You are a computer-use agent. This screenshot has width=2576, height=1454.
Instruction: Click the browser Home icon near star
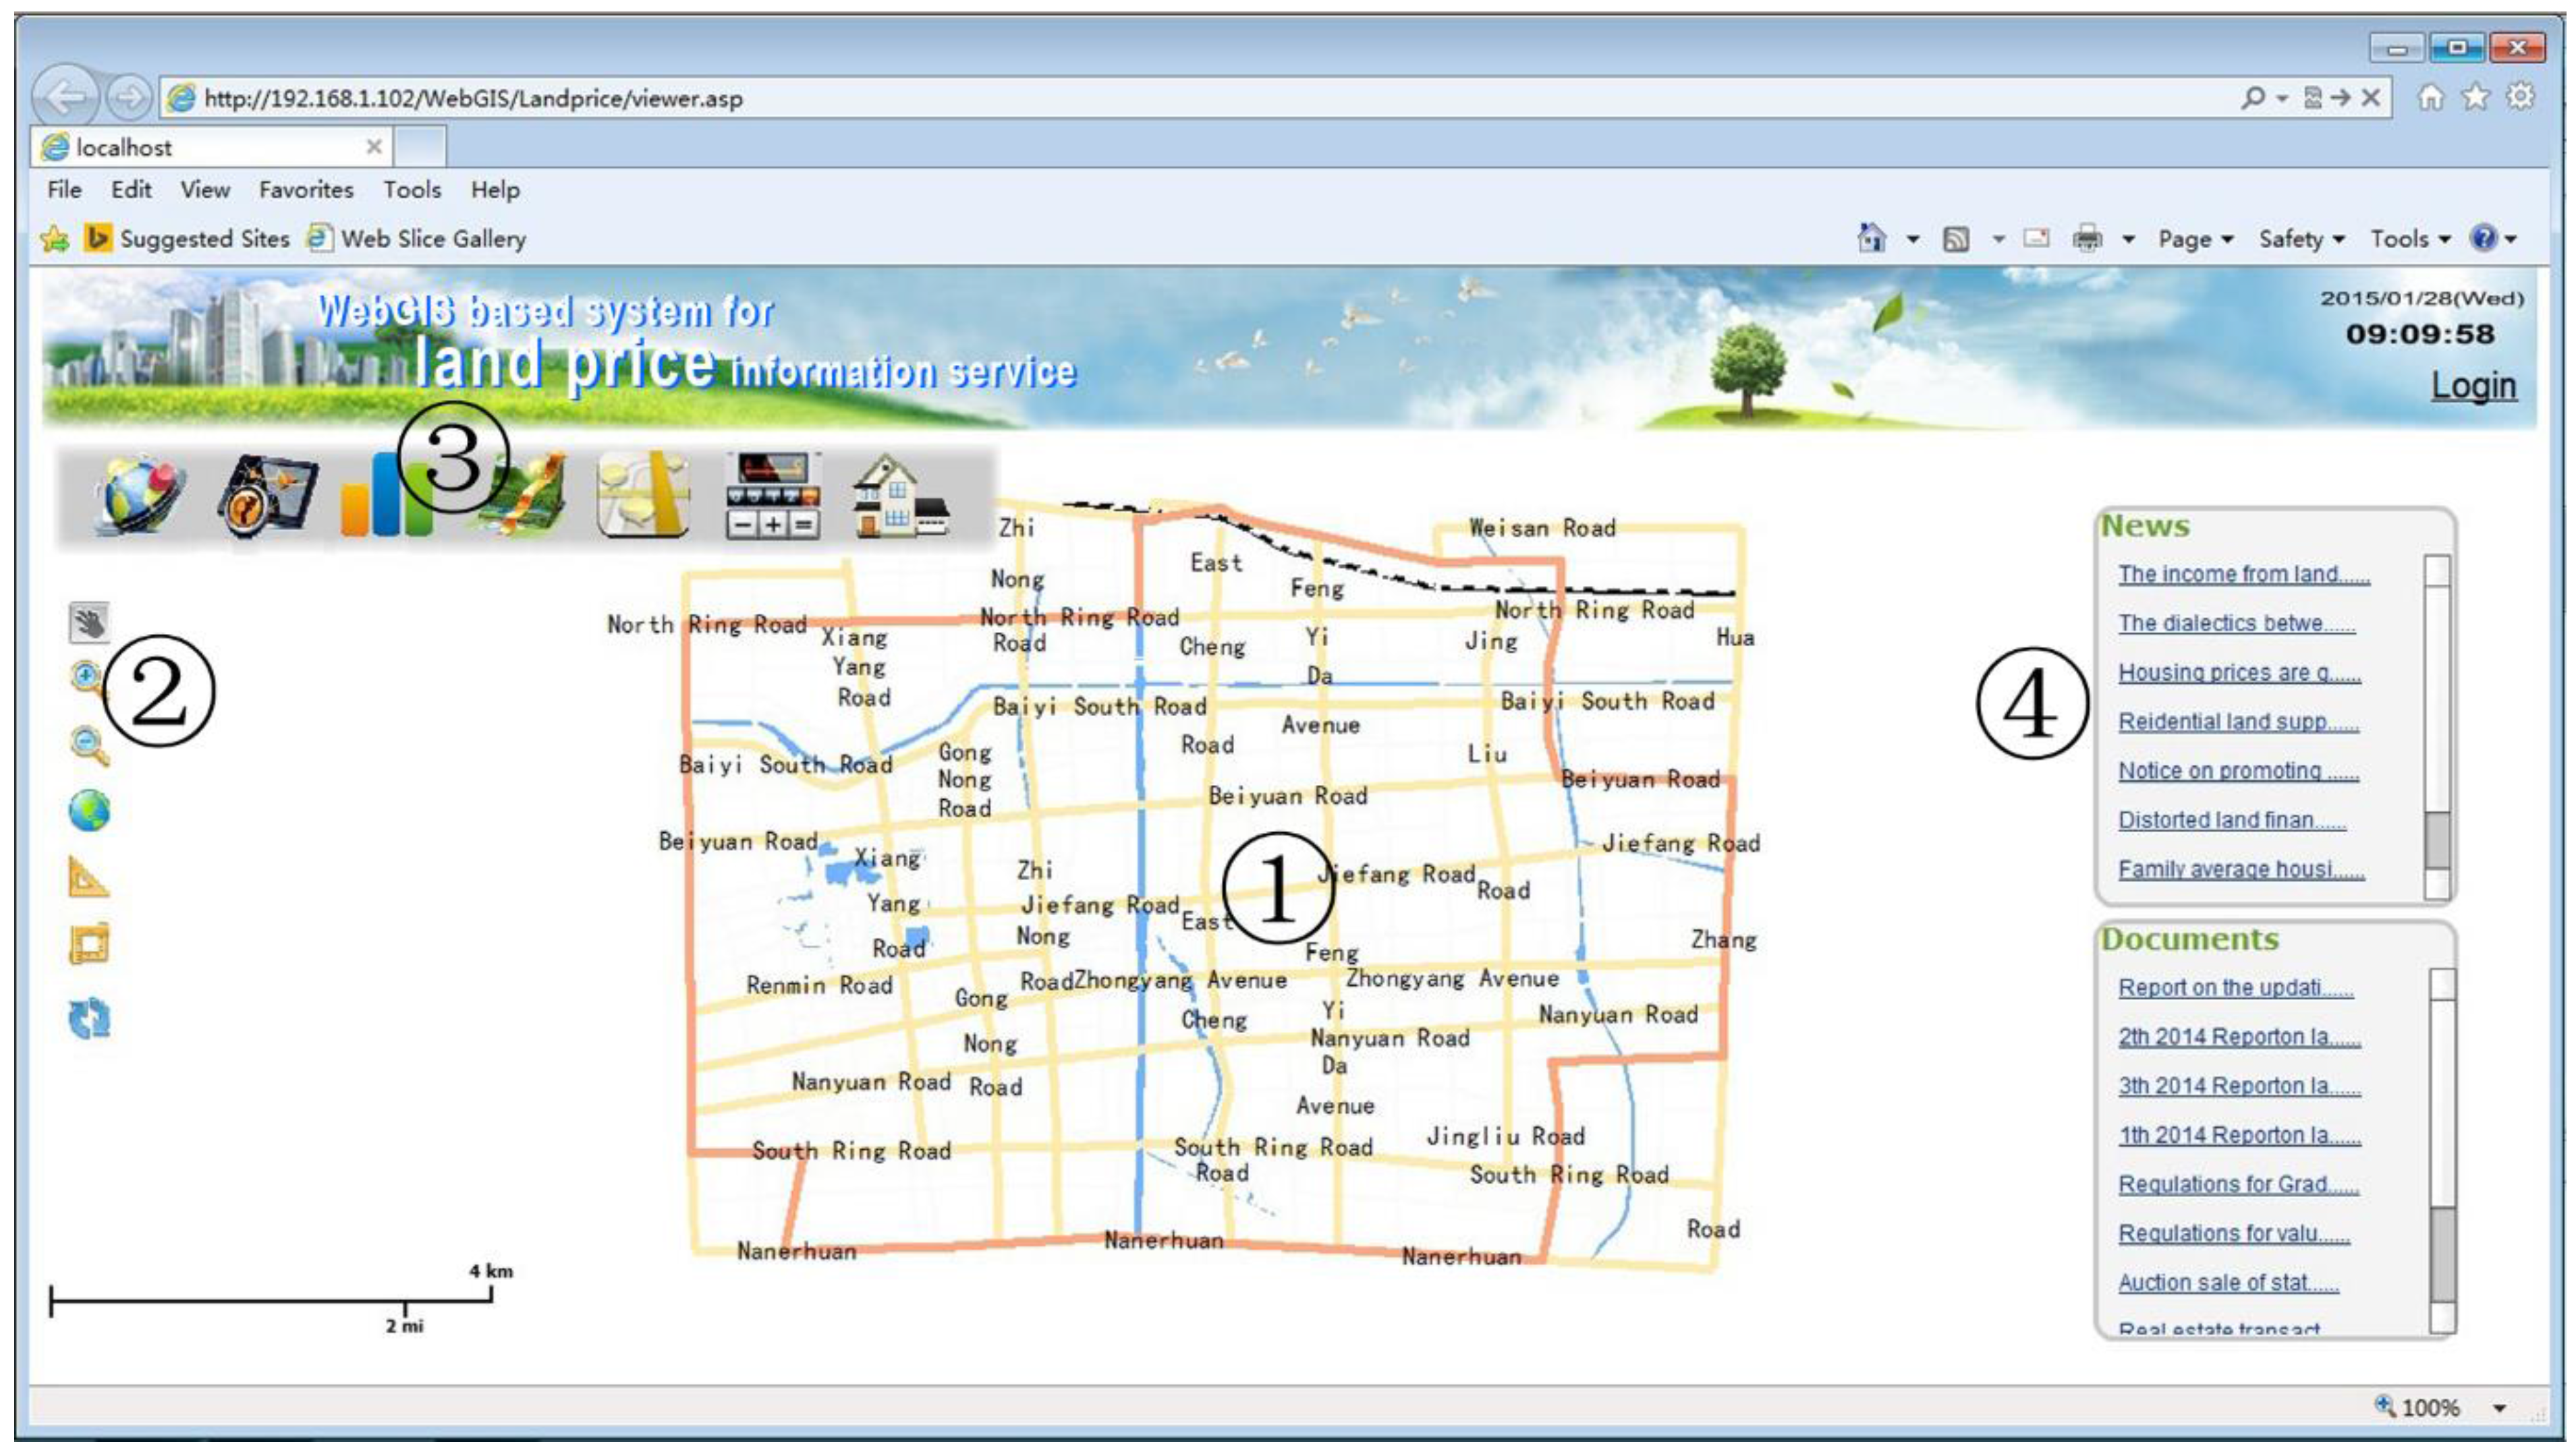[x=2430, y=97]
